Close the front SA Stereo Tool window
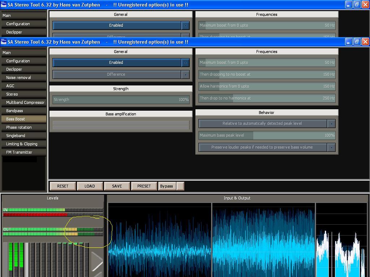 pyautogui.click(x=365, y=42)
